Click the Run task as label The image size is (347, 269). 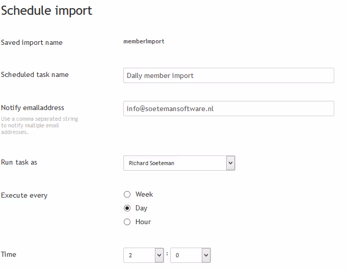click(x=19, y=162)
